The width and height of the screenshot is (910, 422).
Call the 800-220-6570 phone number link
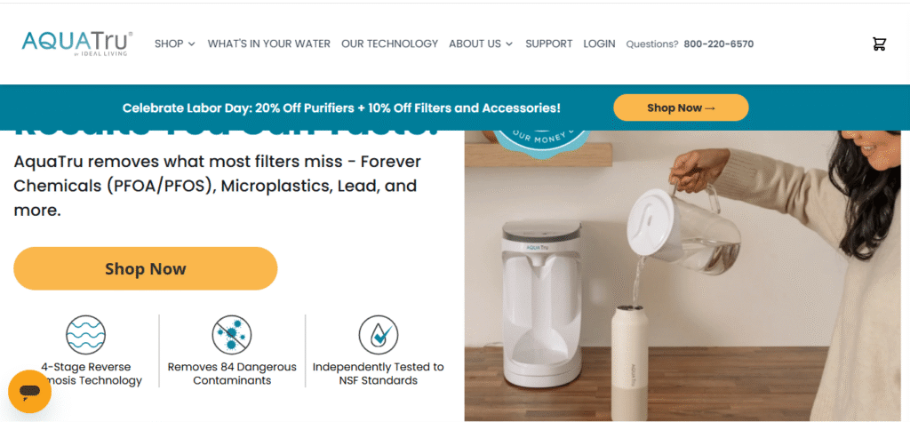click(718, 44)
